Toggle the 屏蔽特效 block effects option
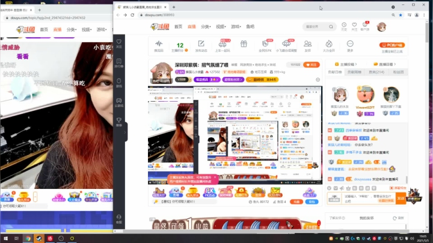The image size is (433, 243). pos(398,188)
